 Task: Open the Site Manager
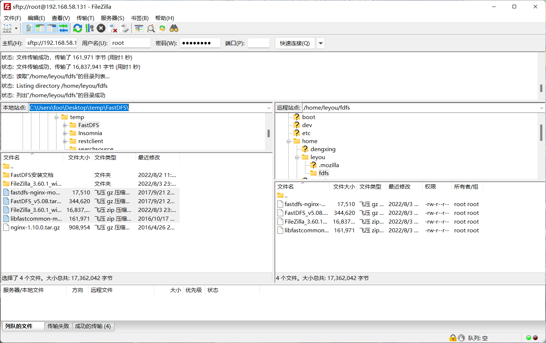coord(7,28)
